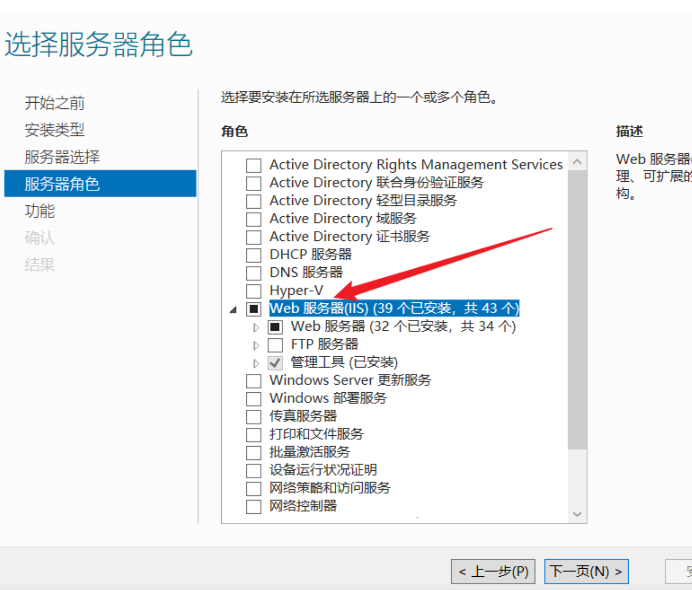Click the 上一步(P) button

[x=493, y=571]
